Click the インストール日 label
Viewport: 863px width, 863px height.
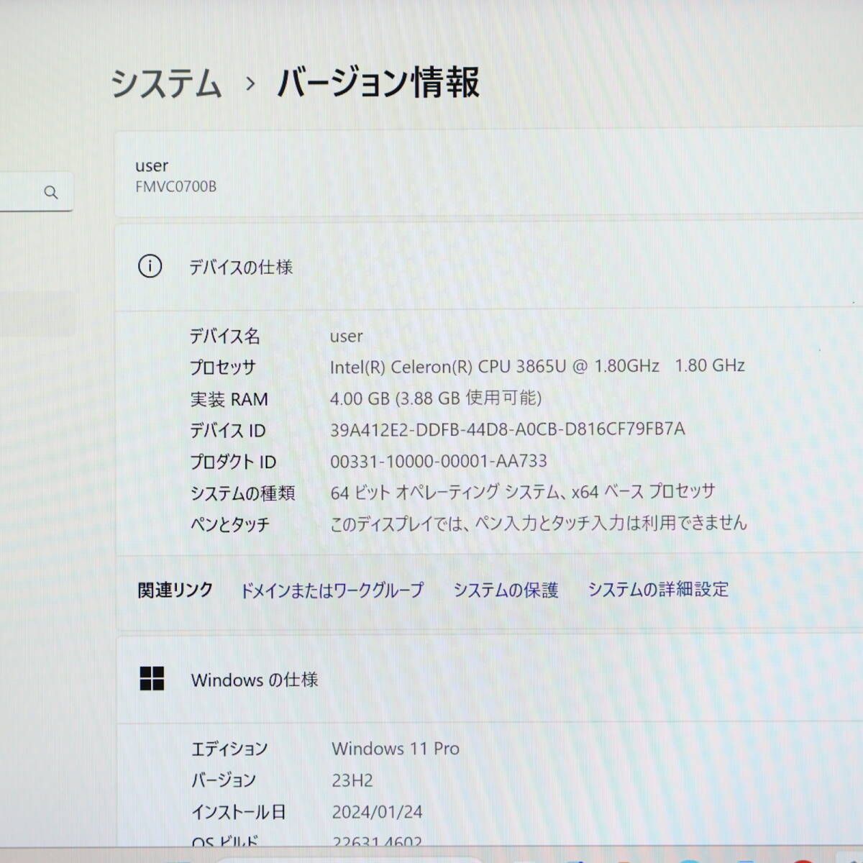point(239,813)
